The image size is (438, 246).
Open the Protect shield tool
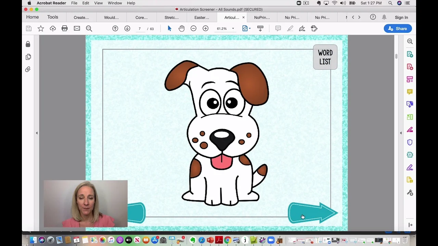click(410, 142)
